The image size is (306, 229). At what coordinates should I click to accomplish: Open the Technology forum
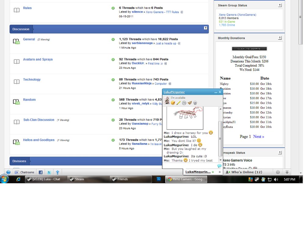click(x=32, y=79)
